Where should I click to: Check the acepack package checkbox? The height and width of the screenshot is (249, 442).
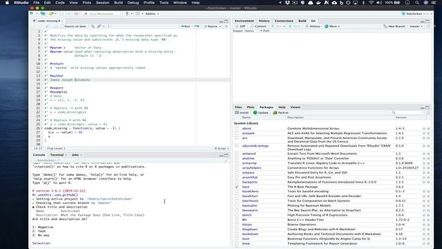pos(236,133)
